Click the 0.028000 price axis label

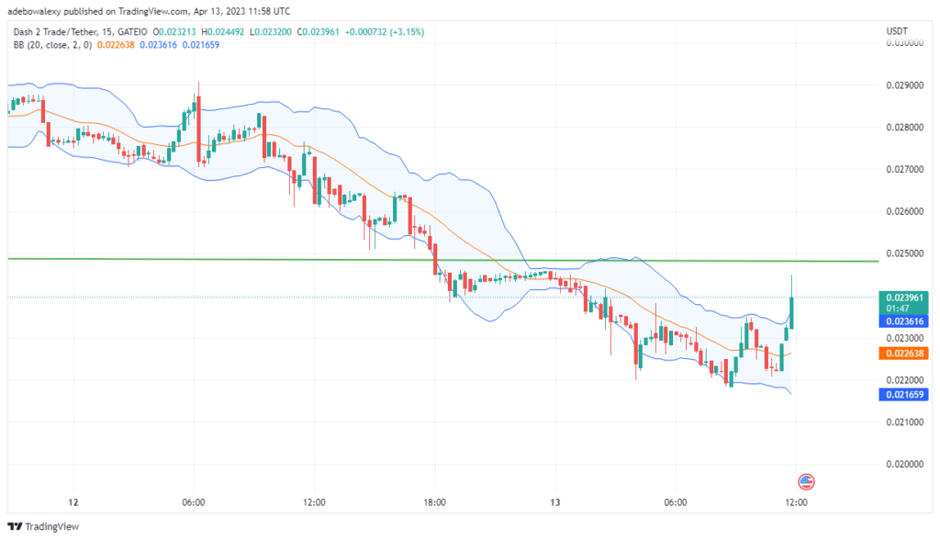[x=904, y=128]
